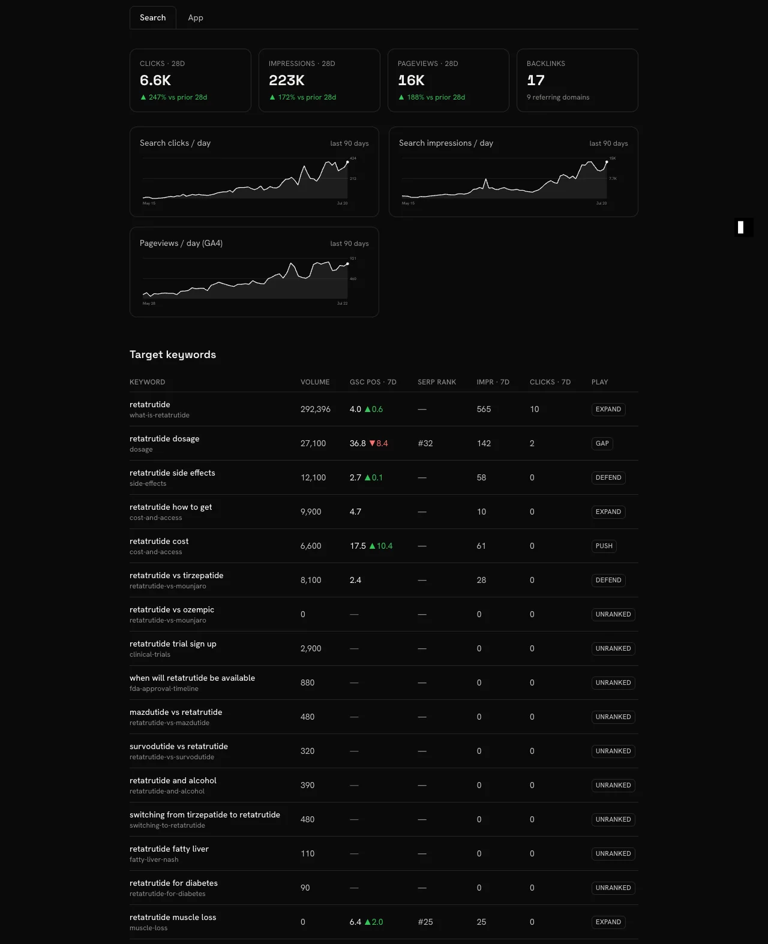Click EXPAND badge in the retatrutide row

point(608,410)
